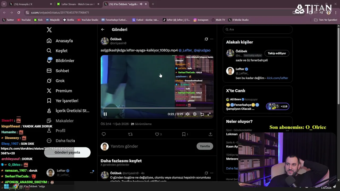Open Makaleler in the sidebar
340x191 pixels.
click(x=60, y=121)
